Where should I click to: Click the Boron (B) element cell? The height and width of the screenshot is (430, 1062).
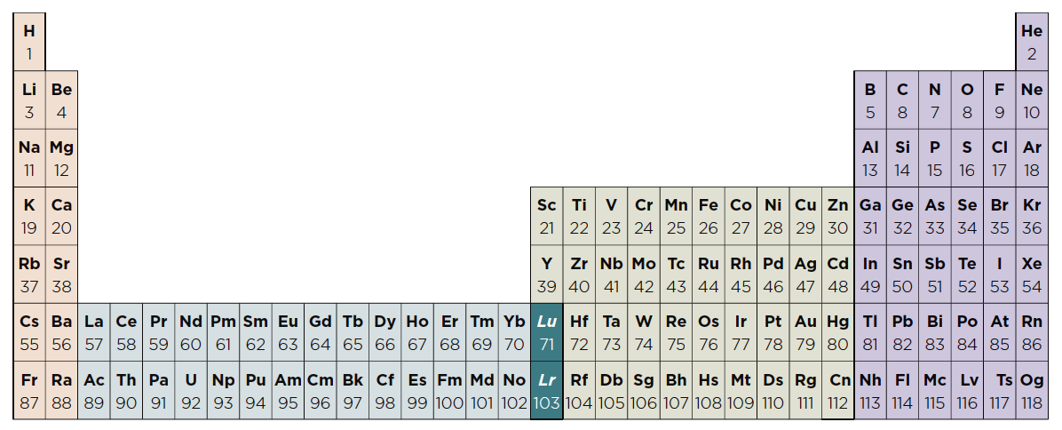pyautogui.click(x=870, y=100)
